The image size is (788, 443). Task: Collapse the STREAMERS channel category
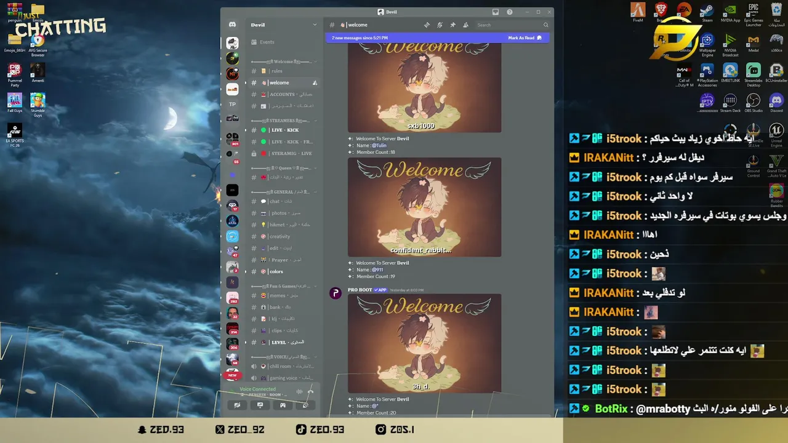click(284, 121)
